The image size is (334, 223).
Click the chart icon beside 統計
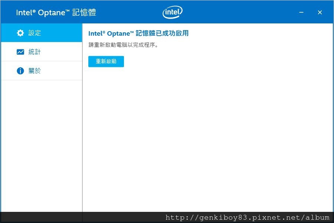pyautogui.click(x=20, y=52)
